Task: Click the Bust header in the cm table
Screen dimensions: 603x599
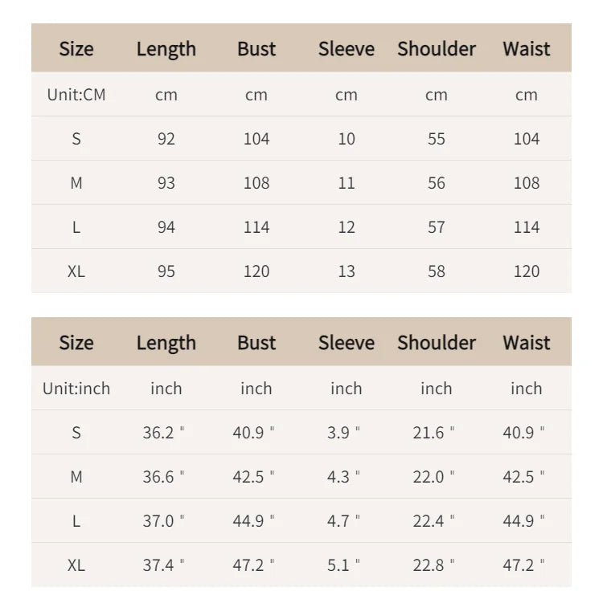Action: click(x=256, y=49)
